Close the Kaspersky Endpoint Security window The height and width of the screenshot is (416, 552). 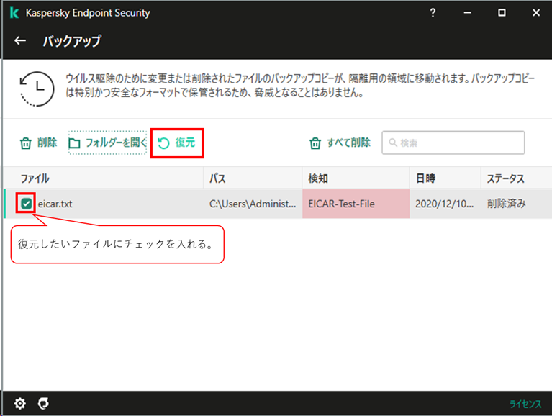point(536,13)
